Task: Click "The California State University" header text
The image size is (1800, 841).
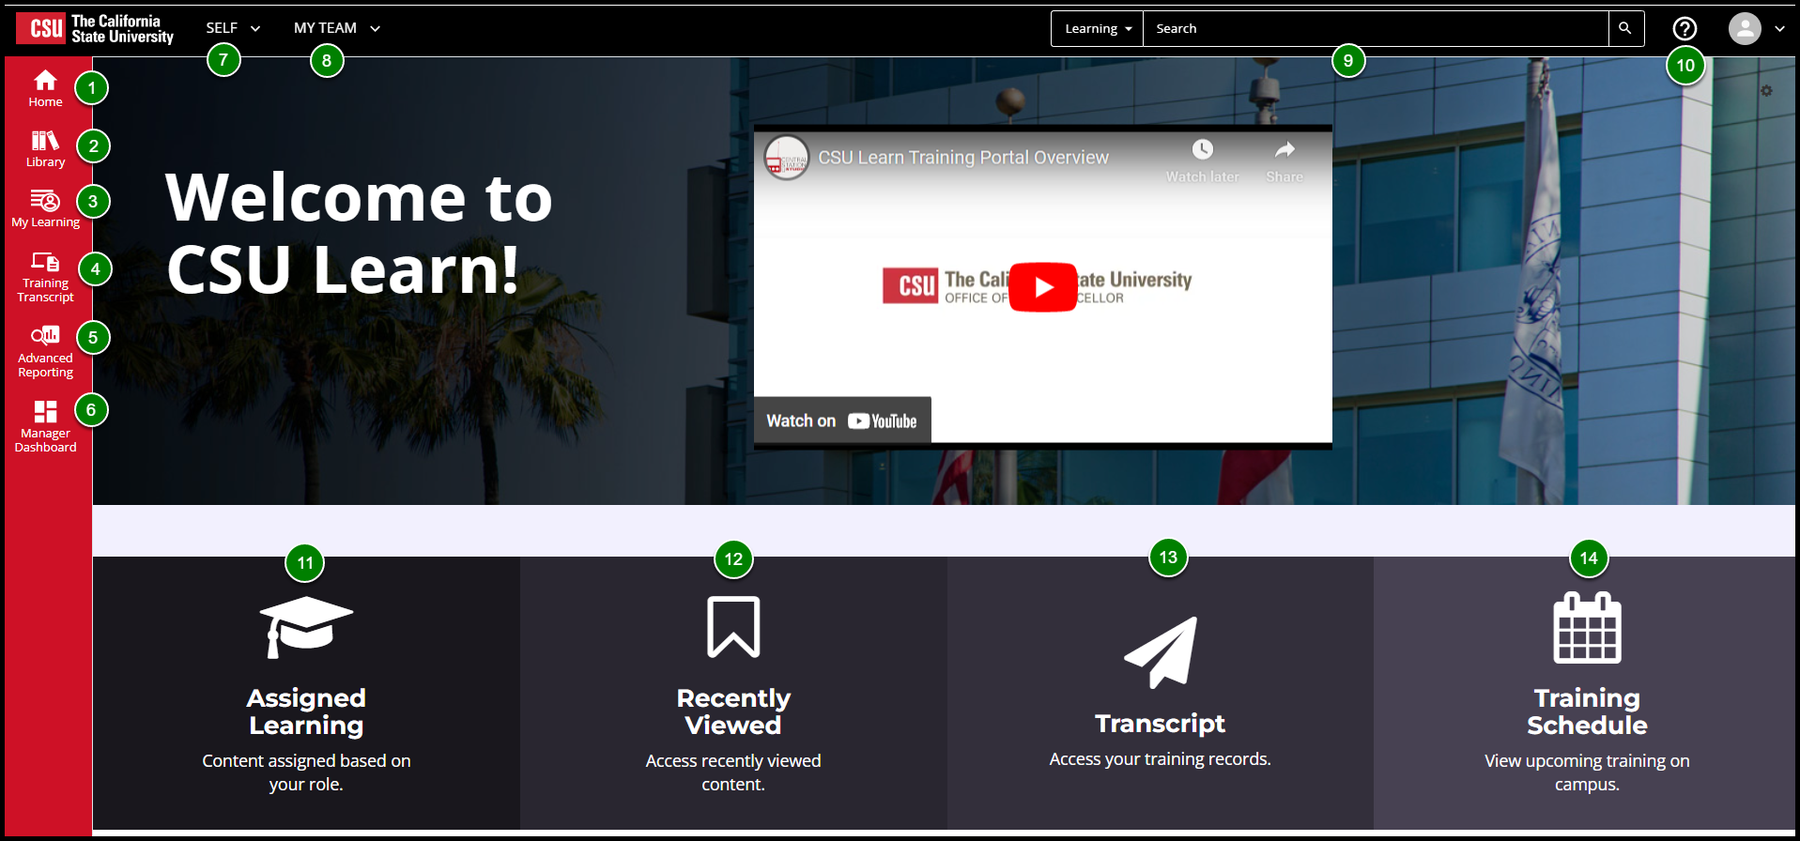Action: click(122, 29)
